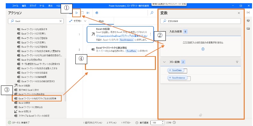Open the ツール menu
This screenshot has width=253, height=126.
coord(42,6)
